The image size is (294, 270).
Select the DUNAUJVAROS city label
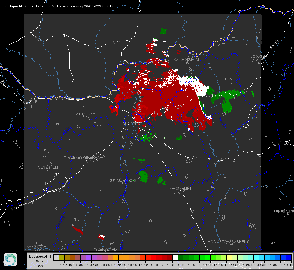pos(122,180)
